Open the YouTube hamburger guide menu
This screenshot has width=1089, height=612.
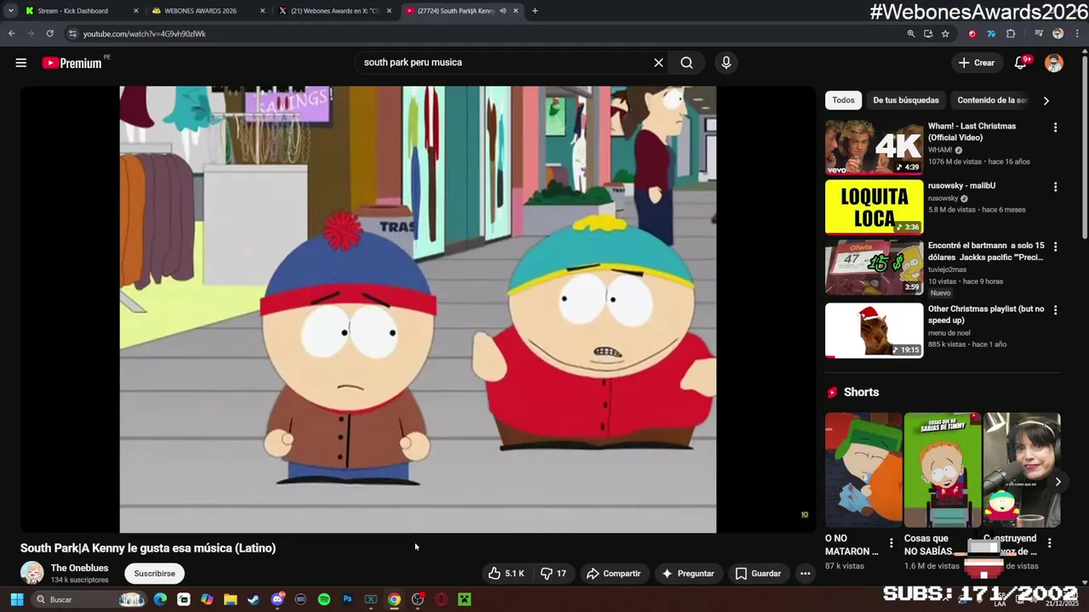(21, 63)
